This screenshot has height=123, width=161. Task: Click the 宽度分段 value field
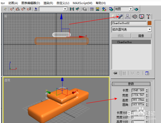tap(138, 117)
